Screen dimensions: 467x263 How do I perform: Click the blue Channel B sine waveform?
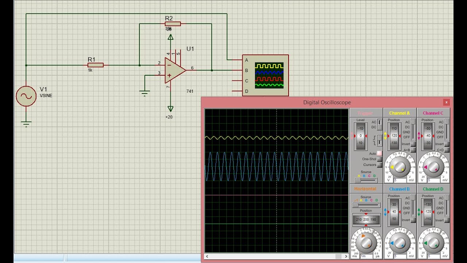click(x=277, y=167)
